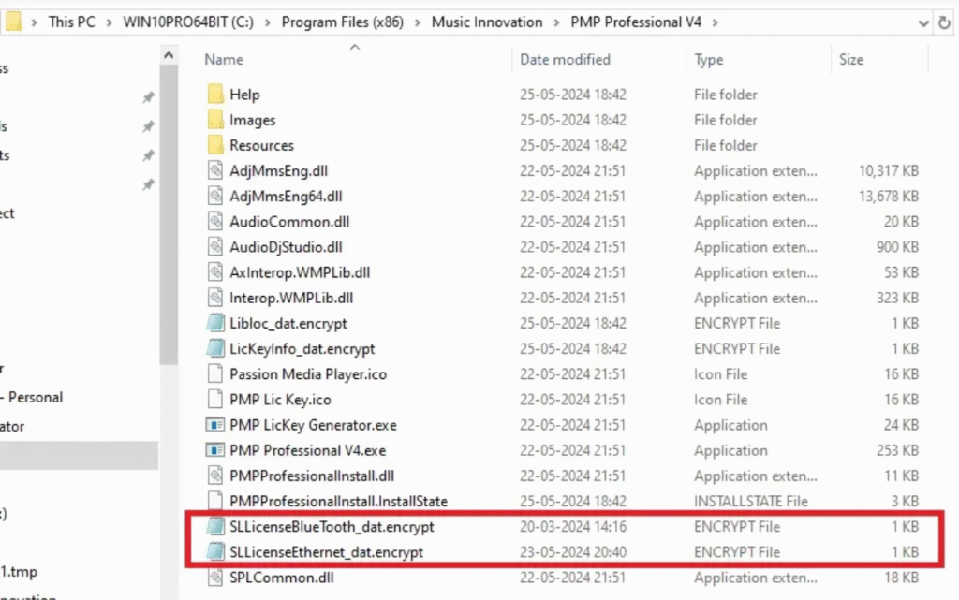Sort files by Name column header
Screen dimensions: 959x600
(x=224, y=59)
